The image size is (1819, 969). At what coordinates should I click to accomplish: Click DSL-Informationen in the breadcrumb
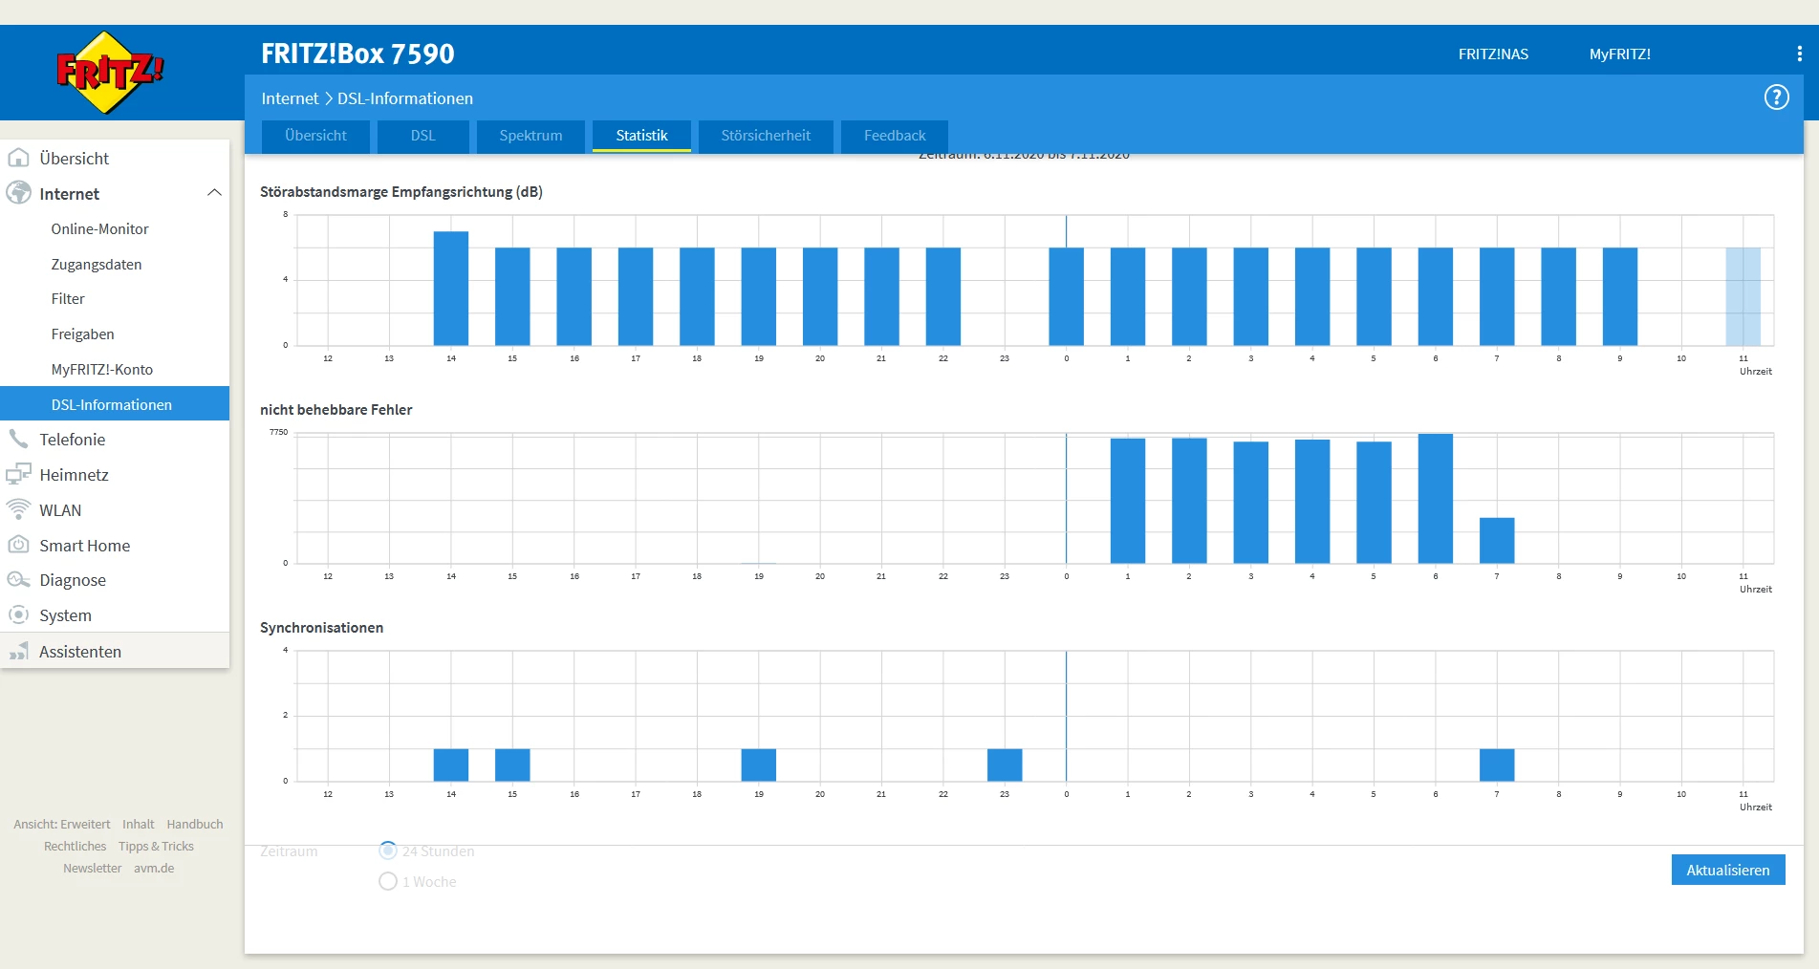(405, 98)
